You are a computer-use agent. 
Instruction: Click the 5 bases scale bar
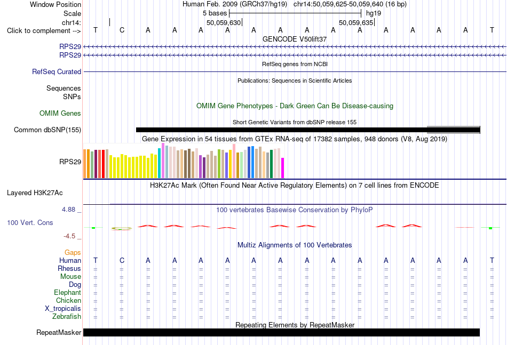[x=295, y=13]
